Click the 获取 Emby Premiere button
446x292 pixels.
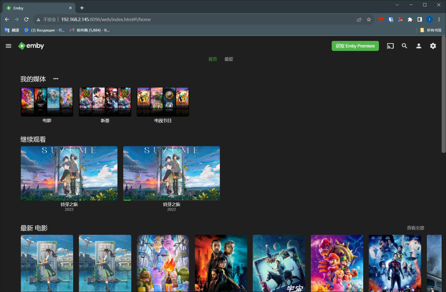355,46
